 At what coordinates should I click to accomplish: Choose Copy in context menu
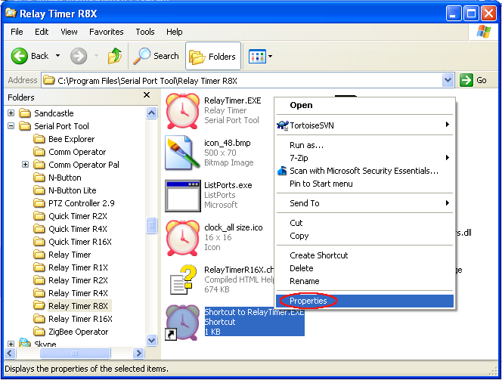tap(364, 236)
